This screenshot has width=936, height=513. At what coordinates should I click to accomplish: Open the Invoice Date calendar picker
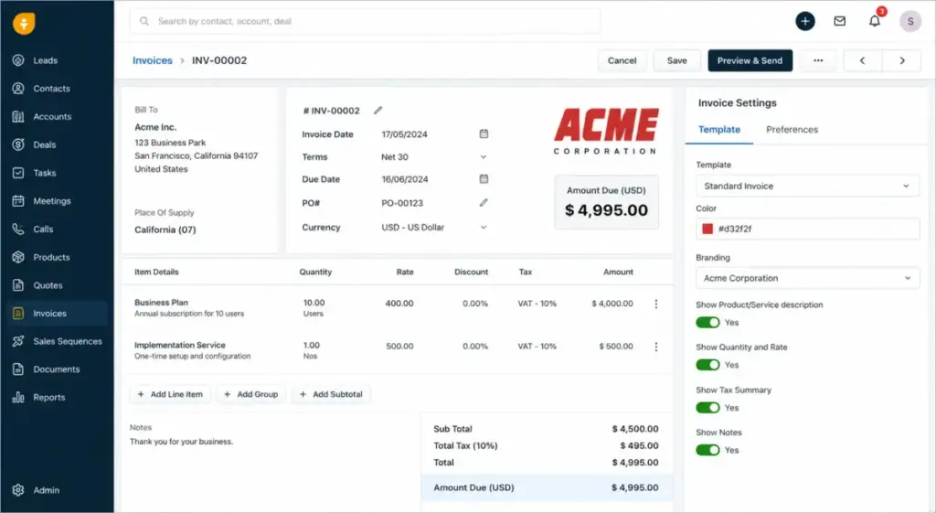pyautogui.click(x=484, y=134)
